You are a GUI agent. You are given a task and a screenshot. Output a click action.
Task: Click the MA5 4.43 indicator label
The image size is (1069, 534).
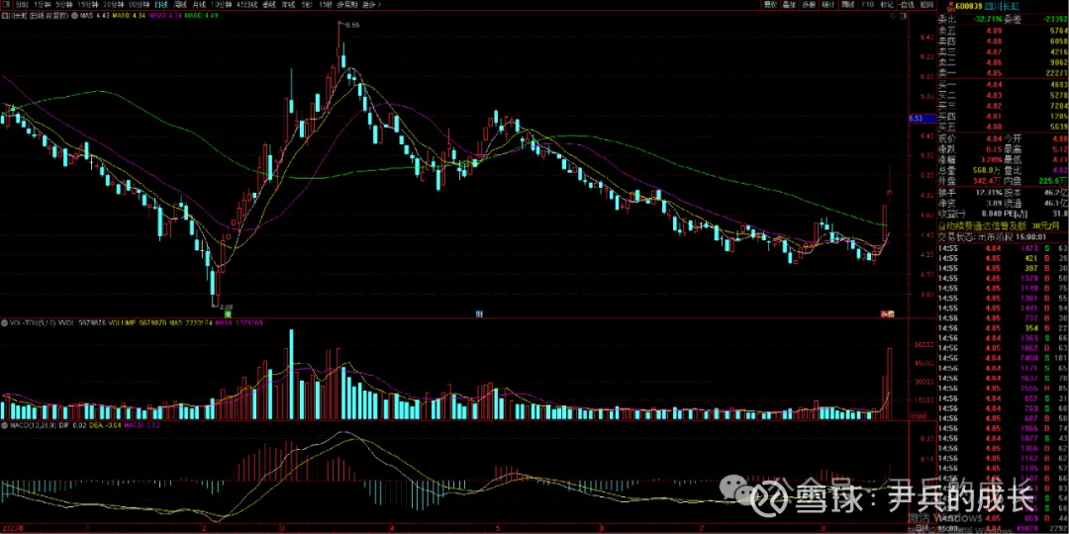pyautogui.click(x=95, y=15)
